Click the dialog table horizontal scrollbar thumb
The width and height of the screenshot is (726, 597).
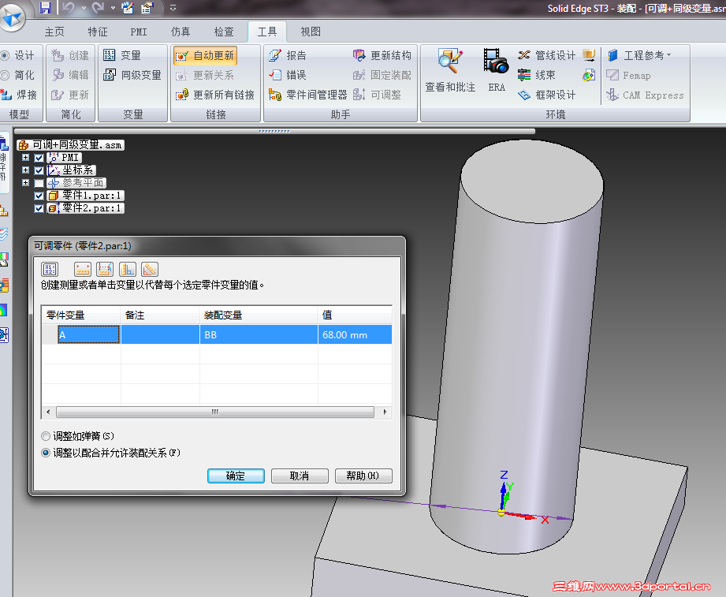215,412
